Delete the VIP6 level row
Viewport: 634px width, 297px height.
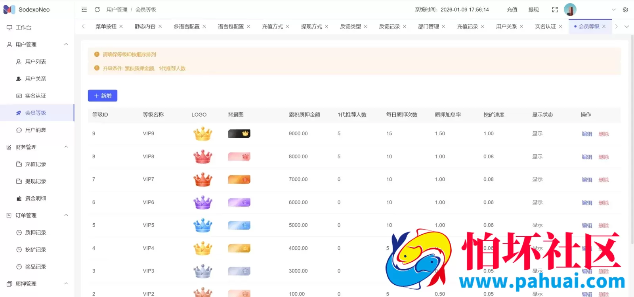click(x=603, y=203)
